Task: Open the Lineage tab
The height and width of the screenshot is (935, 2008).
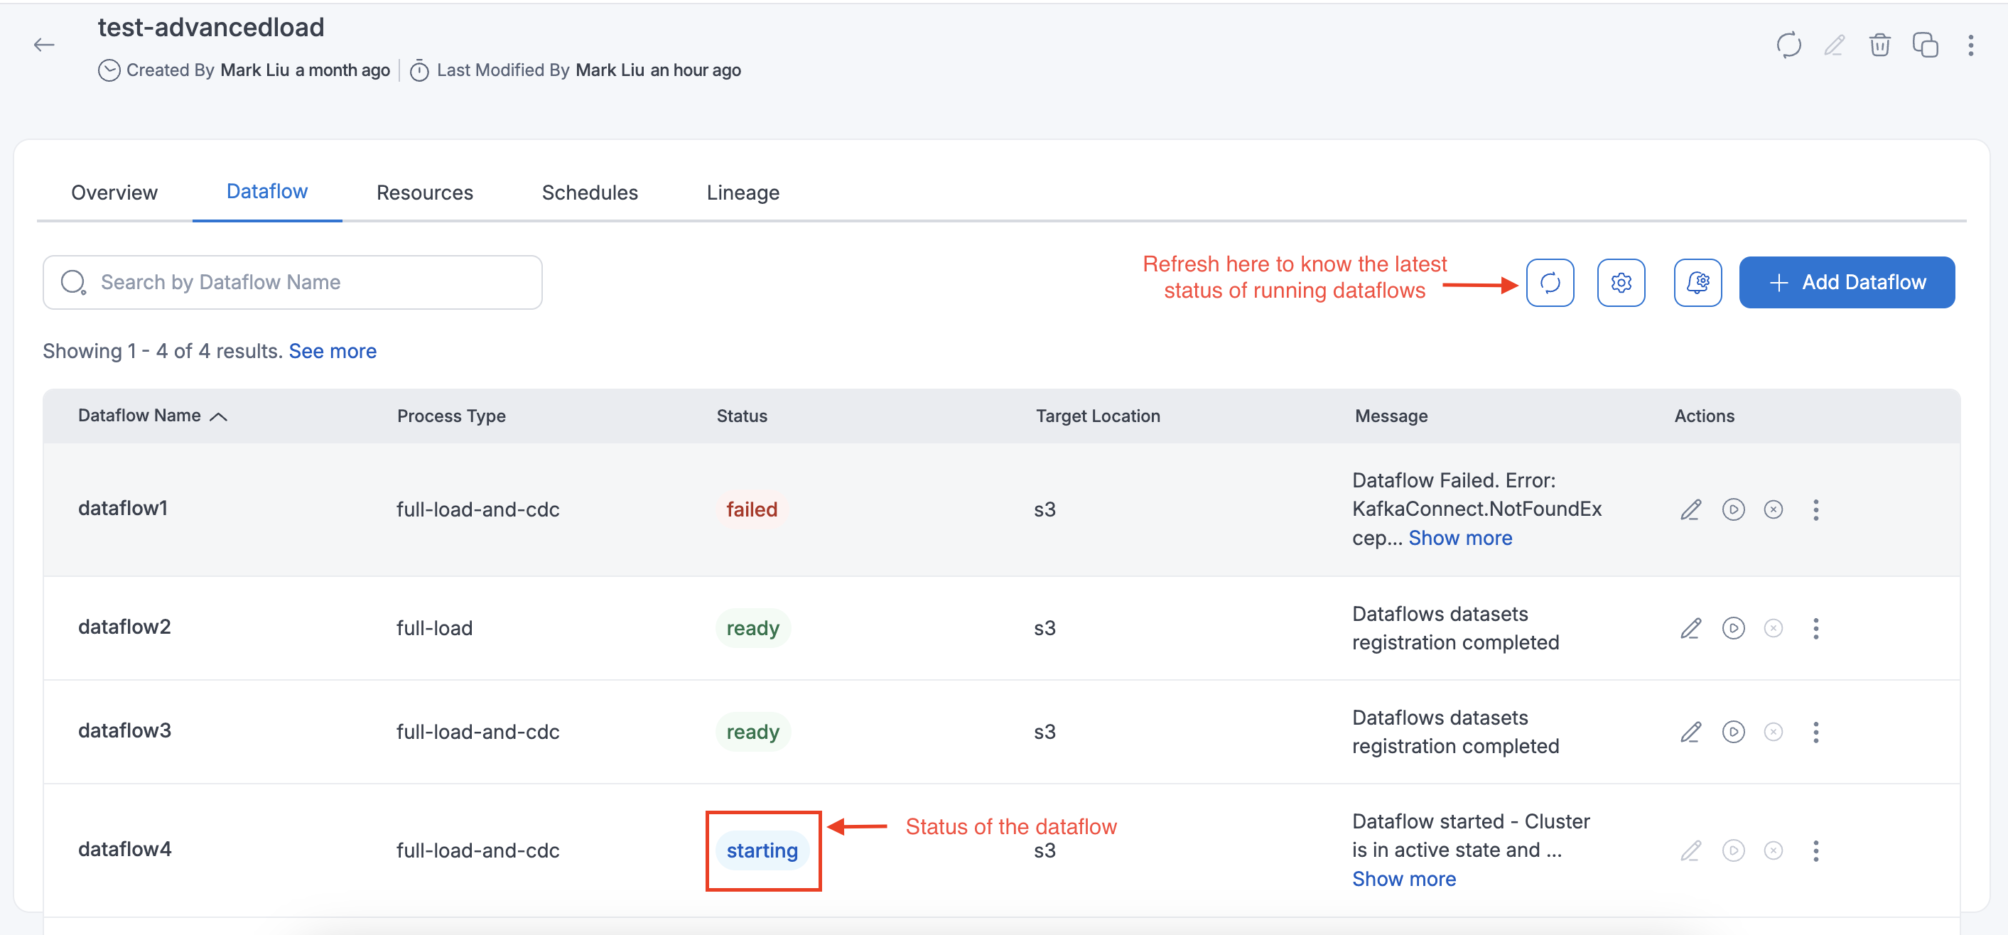Action: (x=742, y=193)
